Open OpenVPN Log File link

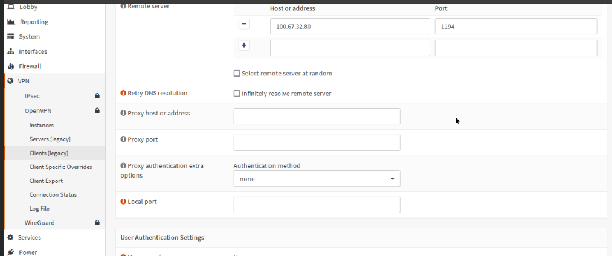pos(39,209)
